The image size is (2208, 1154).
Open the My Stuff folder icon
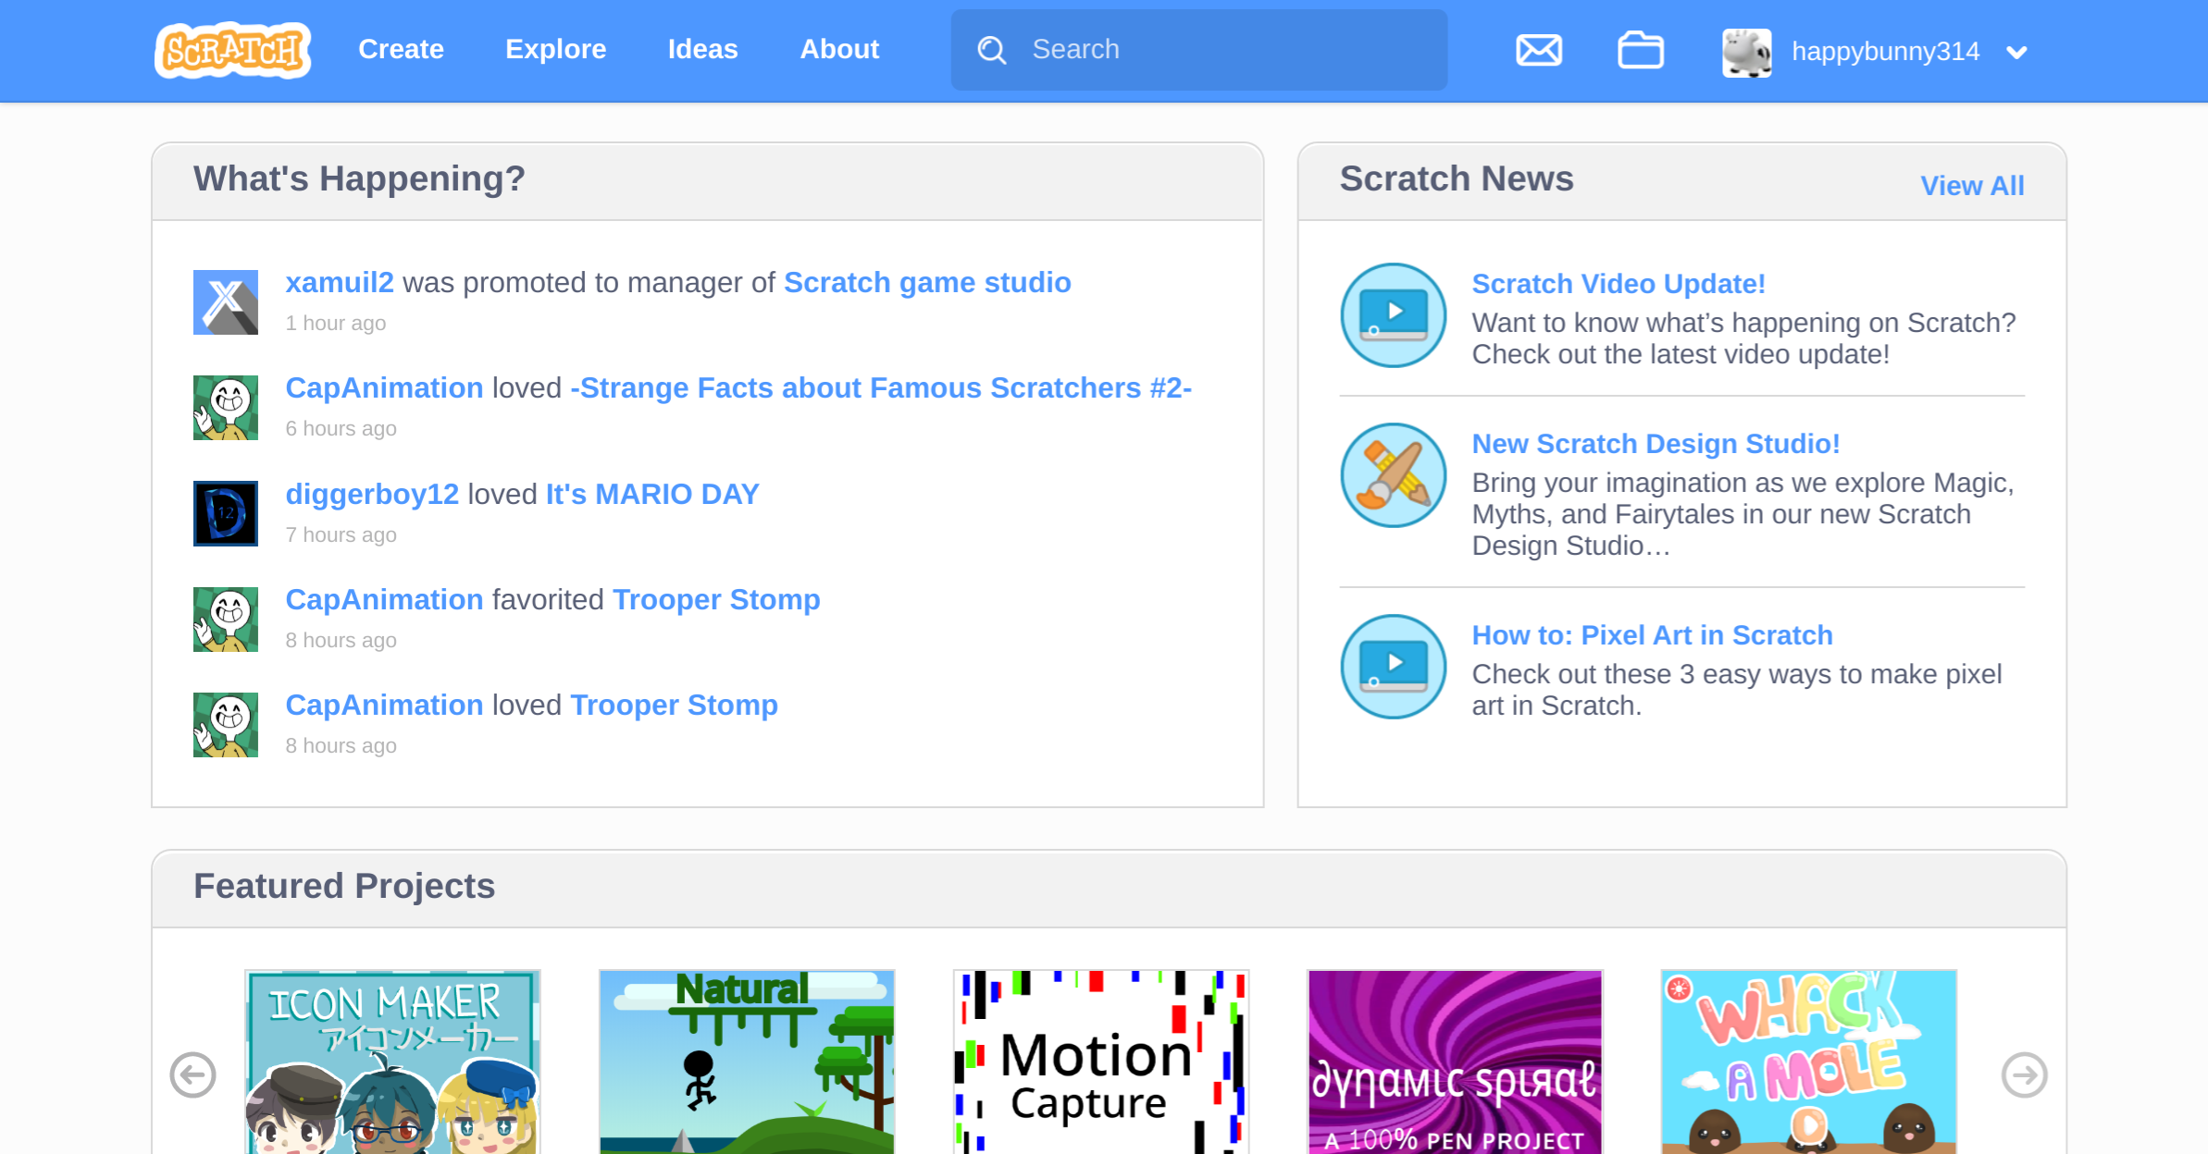click(x=1641, y=50)
